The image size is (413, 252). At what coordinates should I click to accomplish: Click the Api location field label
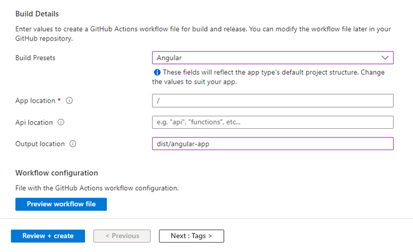34,123
